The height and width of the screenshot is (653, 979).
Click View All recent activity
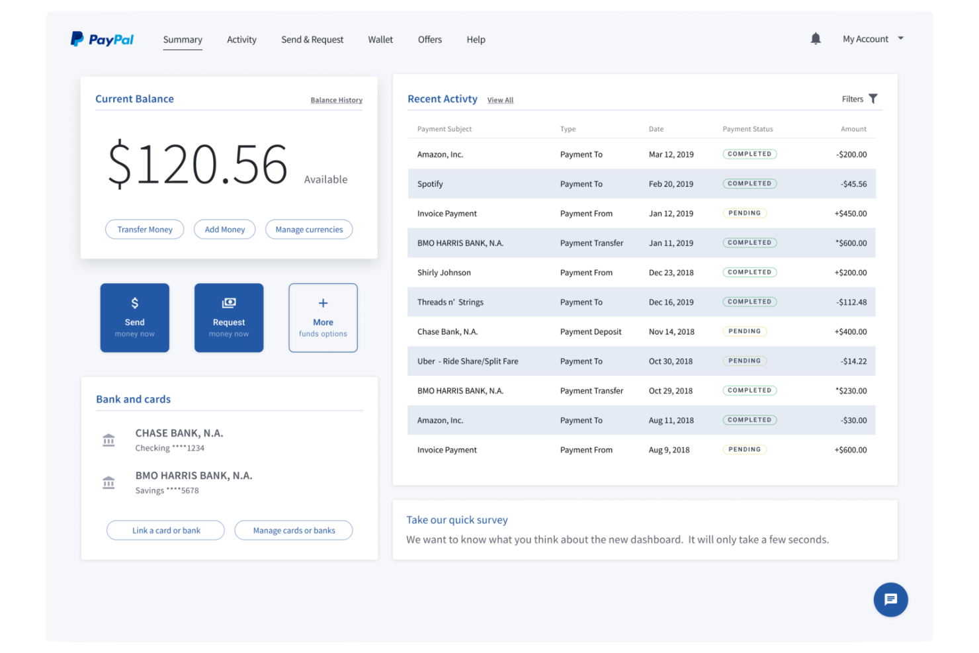(500, 99)
